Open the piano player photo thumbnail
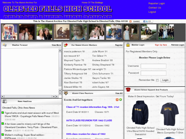 tap(62, 32)
